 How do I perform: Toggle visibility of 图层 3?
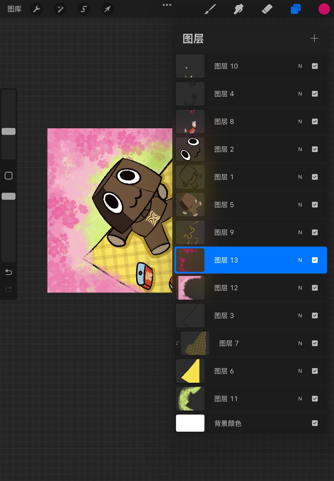(x=315, y=315)
